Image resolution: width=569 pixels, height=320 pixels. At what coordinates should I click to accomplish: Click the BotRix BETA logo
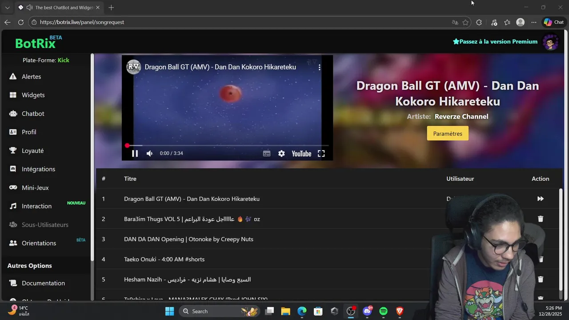click(38, 42)
